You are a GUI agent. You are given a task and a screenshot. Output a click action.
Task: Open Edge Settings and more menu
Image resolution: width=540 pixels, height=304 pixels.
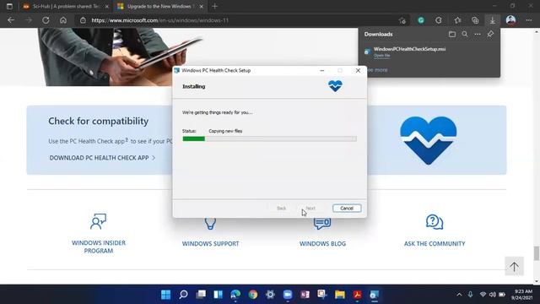point(529,20)
